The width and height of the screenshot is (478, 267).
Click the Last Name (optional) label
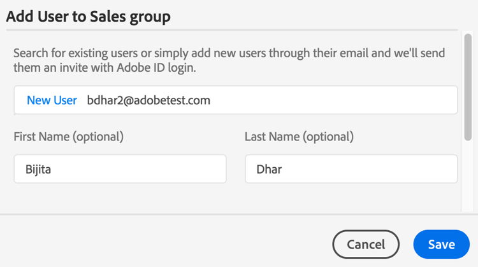tap(299, 137)
